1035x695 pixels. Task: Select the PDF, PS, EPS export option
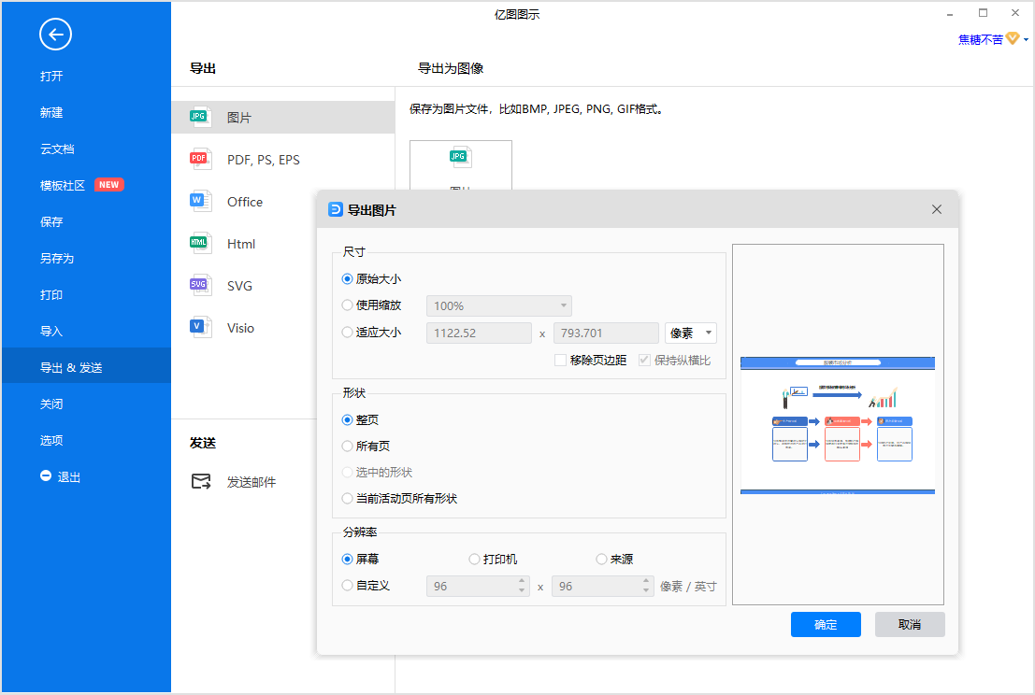(264, 160)
